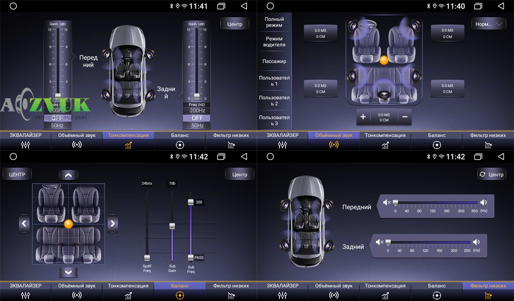Tap the front Gain slider handle
This screenshot has width=514, height=301.
(58, 95)
